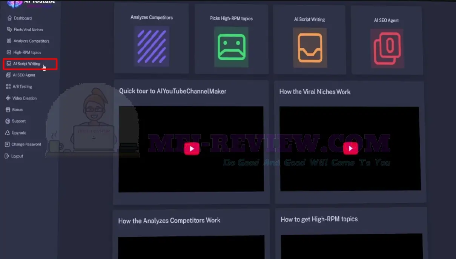Viewport: 456px width, 259px height.
Task: Click the orange AI Script Writing card icon
Action: click(x=310, y=48)
